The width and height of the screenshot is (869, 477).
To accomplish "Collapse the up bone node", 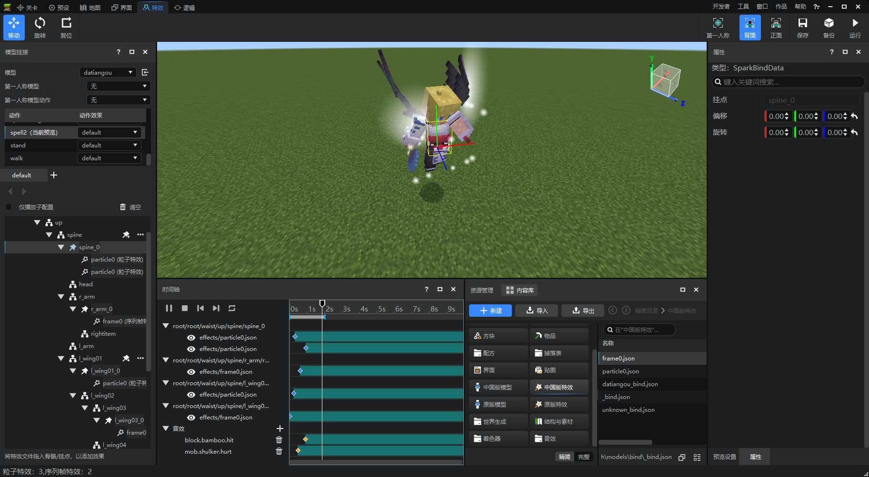I will coord(37,222).
